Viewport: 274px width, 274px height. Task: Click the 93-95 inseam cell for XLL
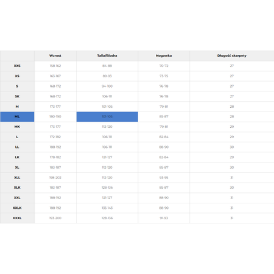[x=164, y=177]
